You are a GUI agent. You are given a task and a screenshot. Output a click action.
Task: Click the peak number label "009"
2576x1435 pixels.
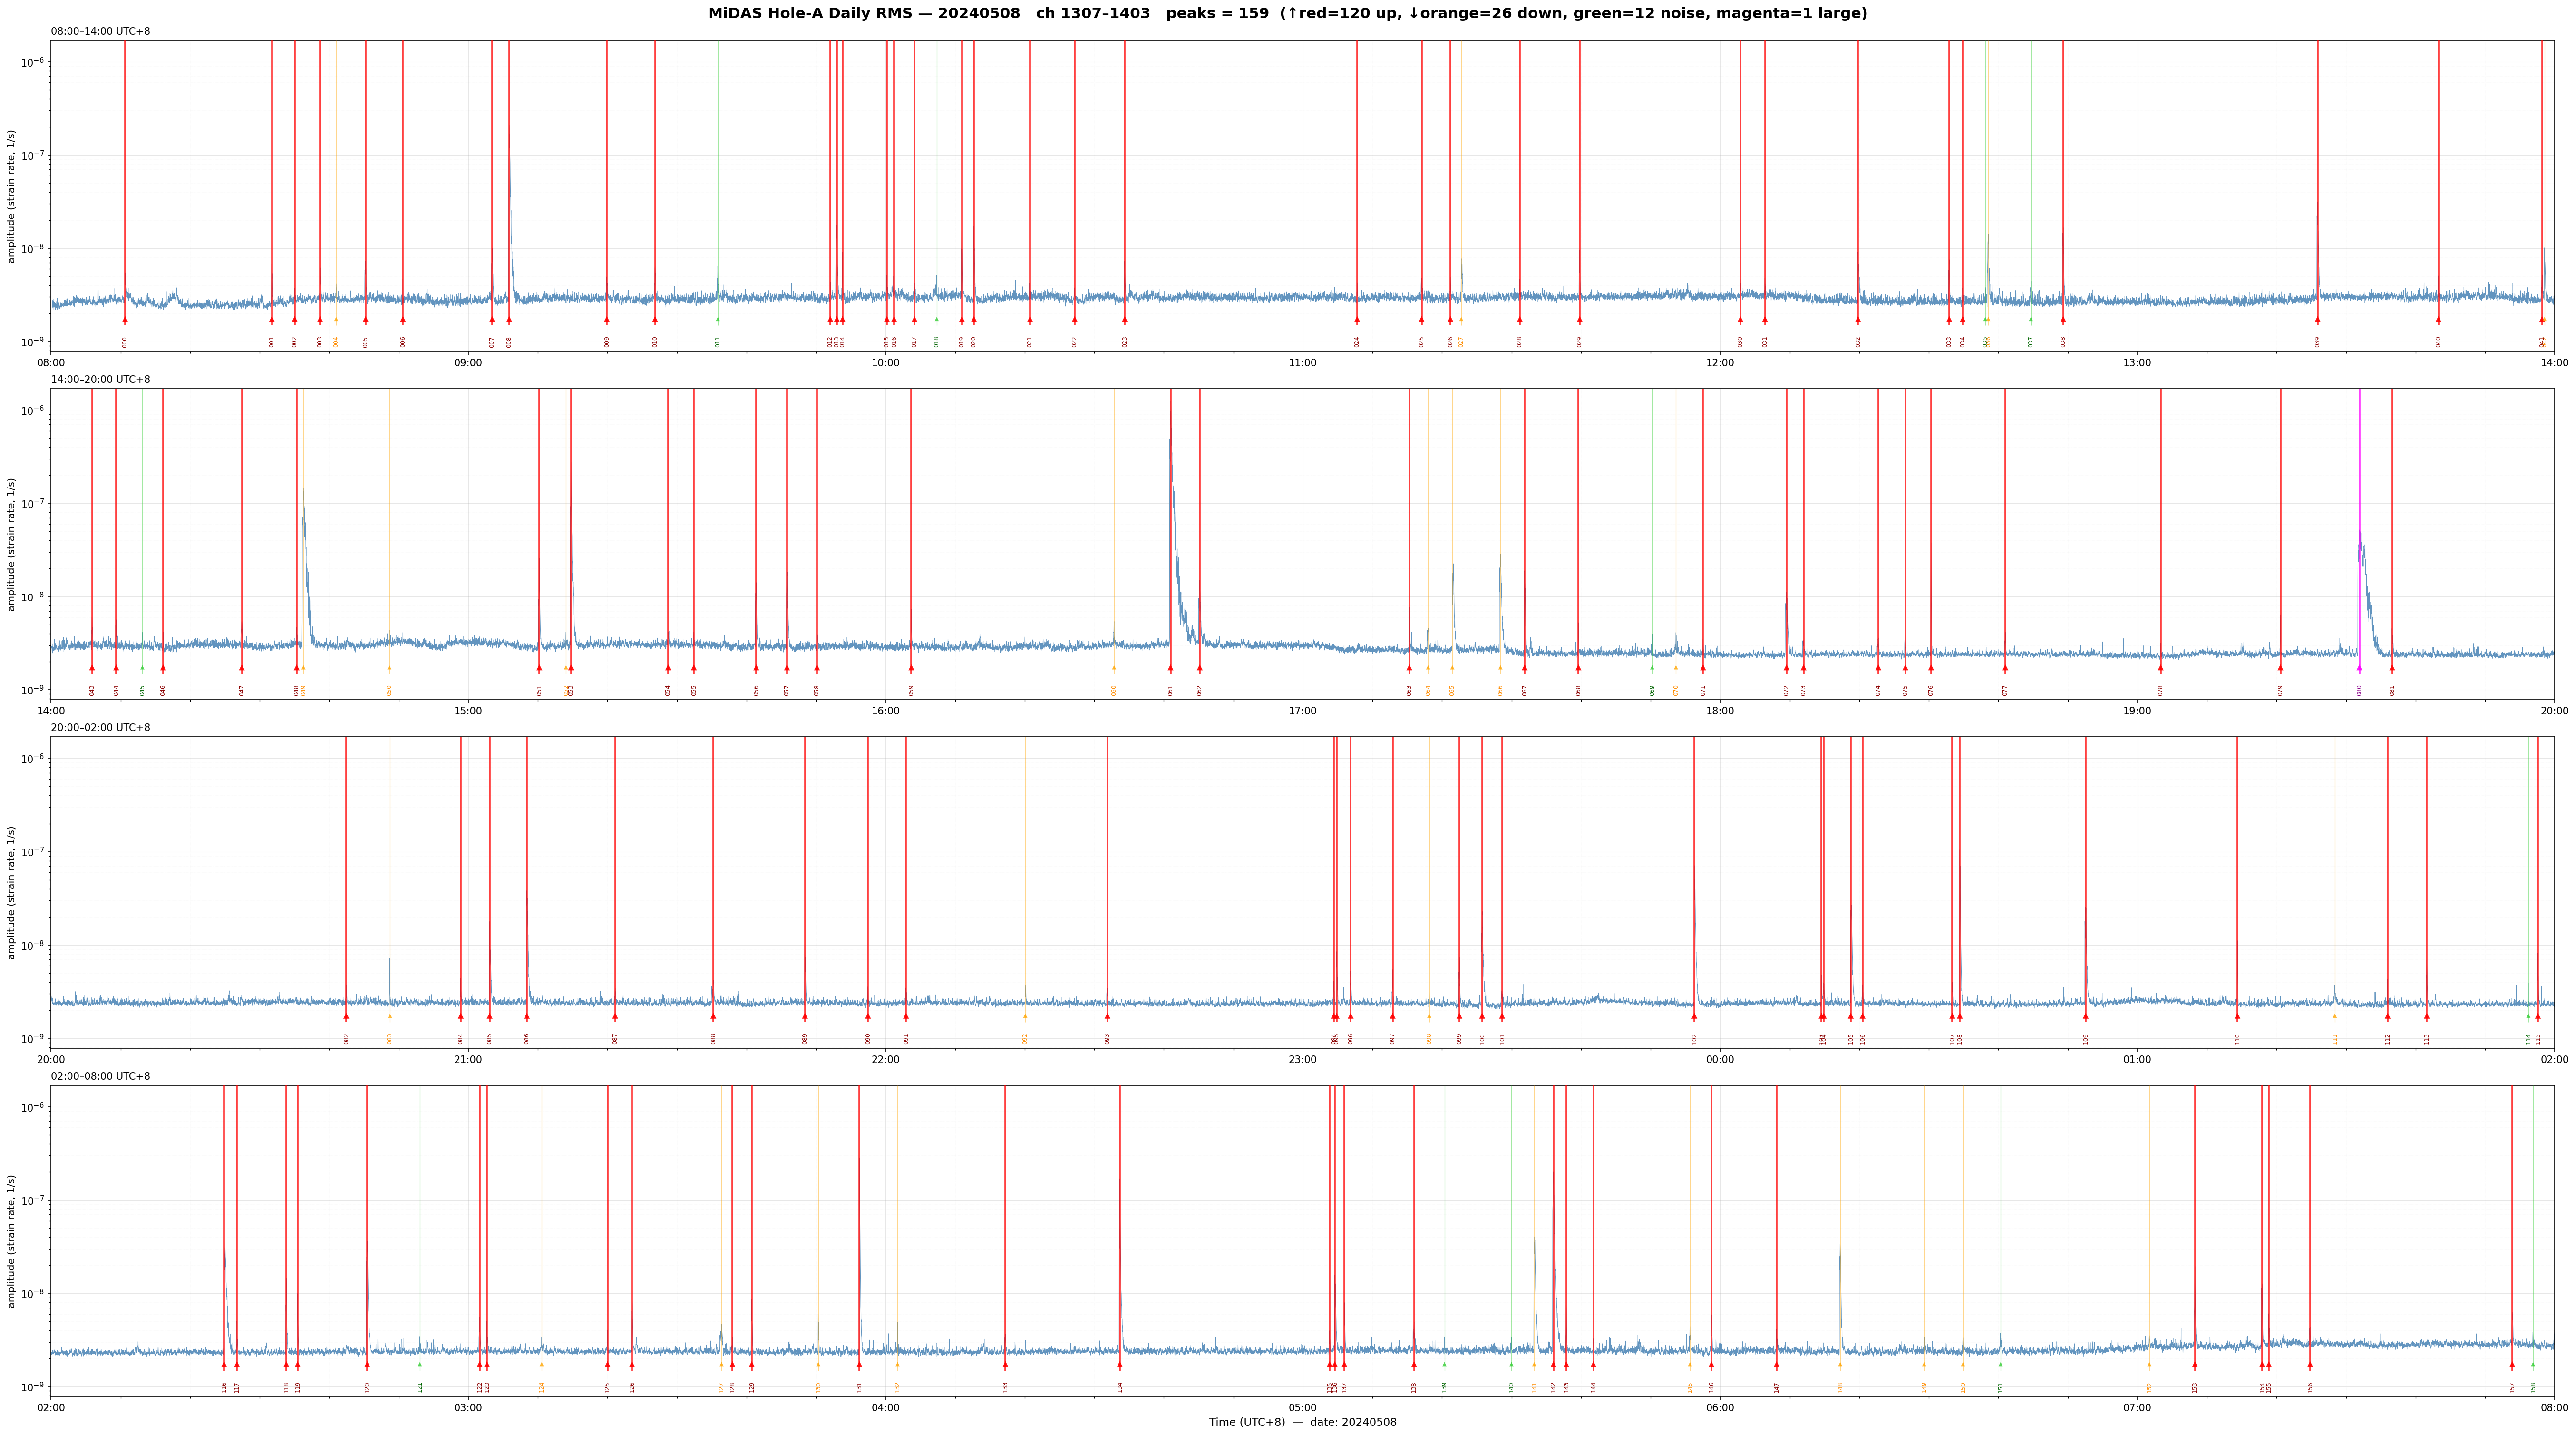click(607, 341)
